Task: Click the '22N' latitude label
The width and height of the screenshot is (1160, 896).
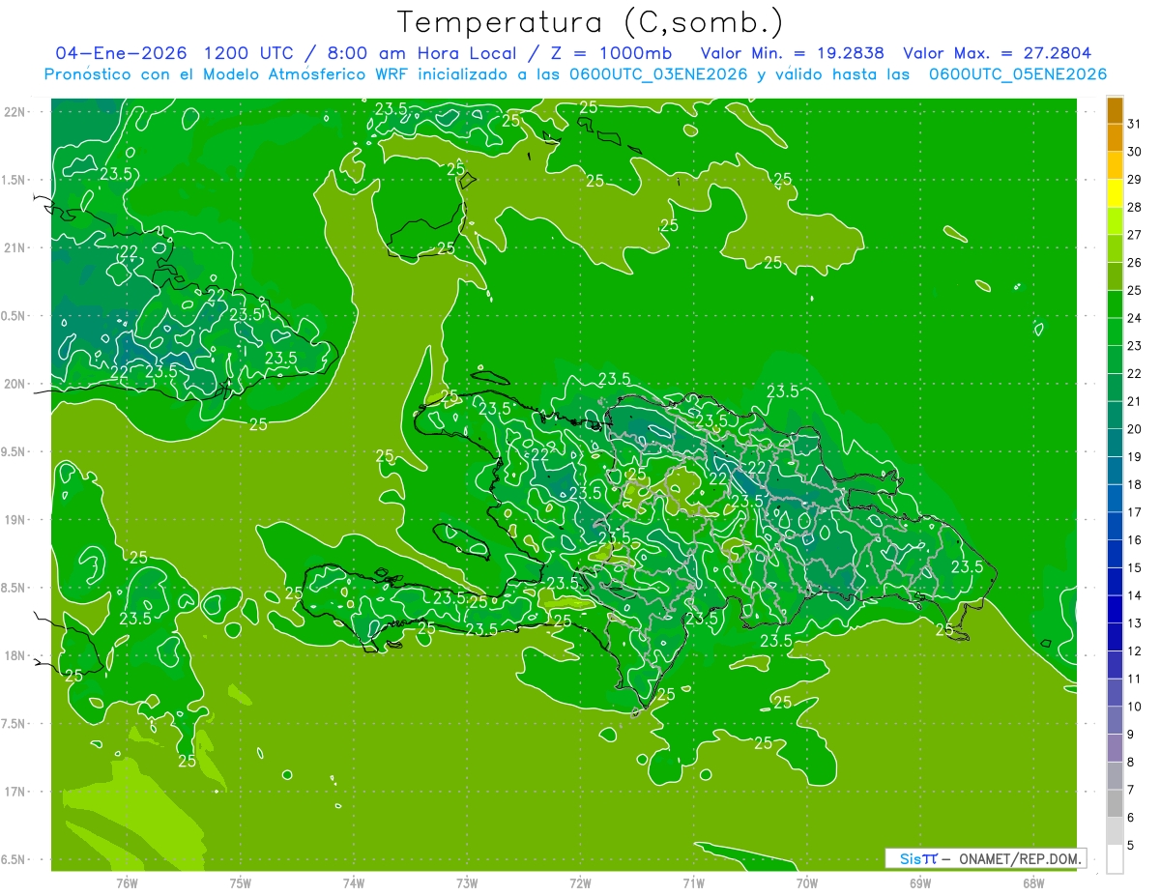Action: click(16, 112)
